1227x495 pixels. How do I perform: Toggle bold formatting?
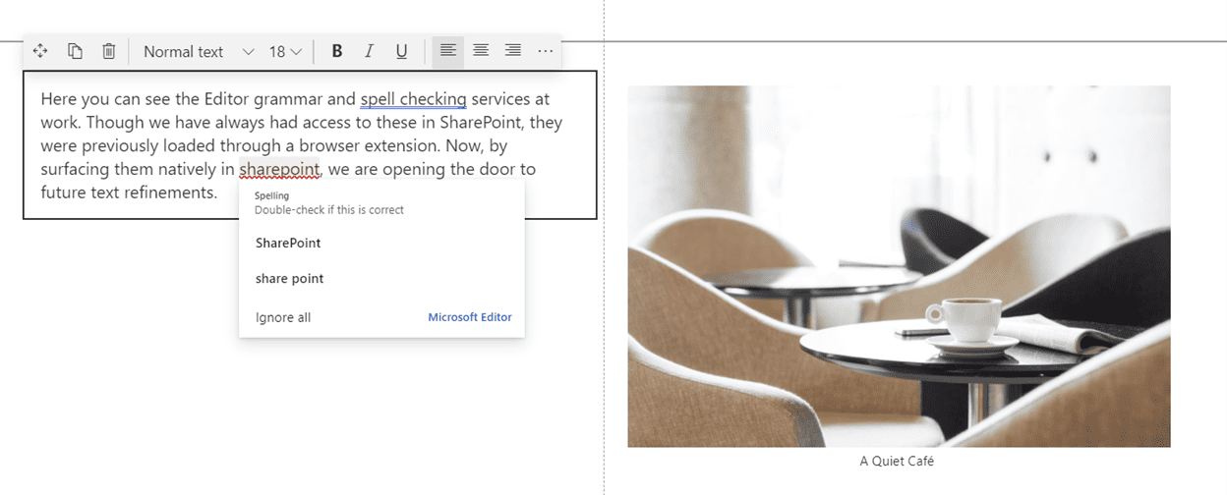[337, 51]
